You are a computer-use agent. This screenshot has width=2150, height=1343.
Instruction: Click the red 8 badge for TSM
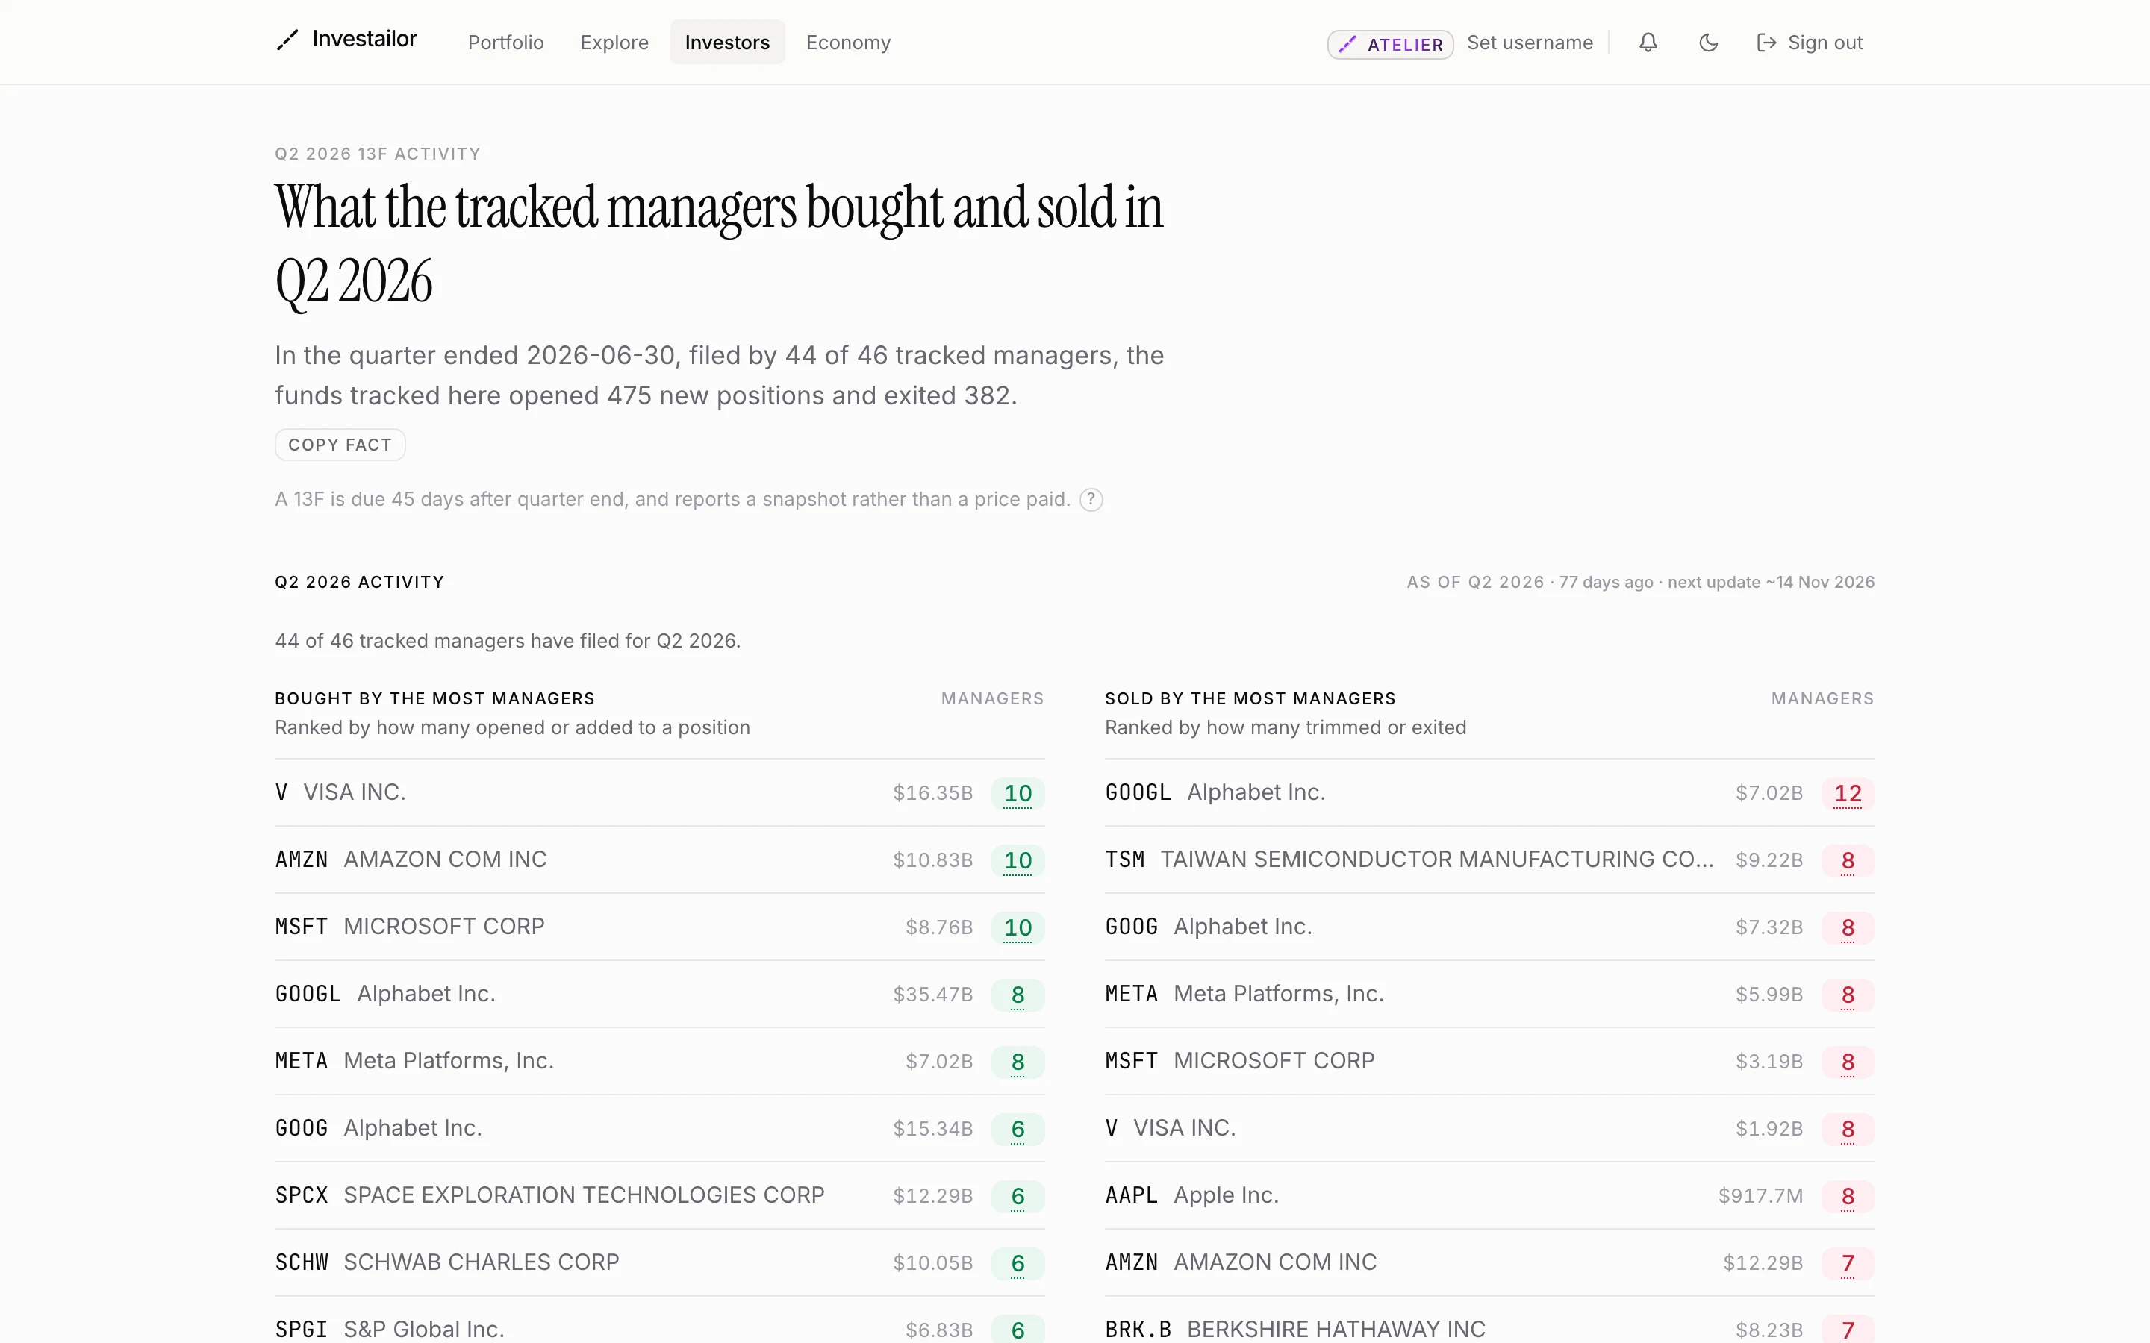(1848, 861)
